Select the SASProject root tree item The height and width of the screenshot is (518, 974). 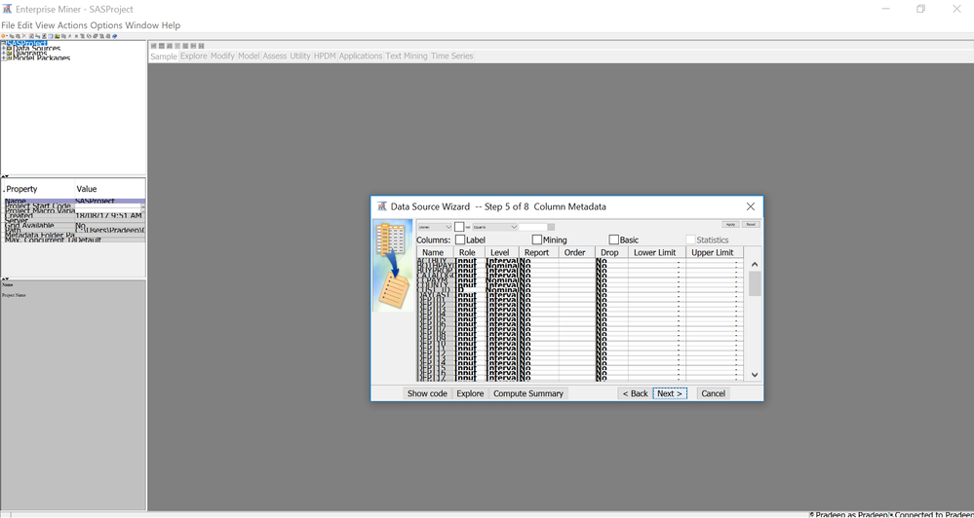click(x=26, y=43)
